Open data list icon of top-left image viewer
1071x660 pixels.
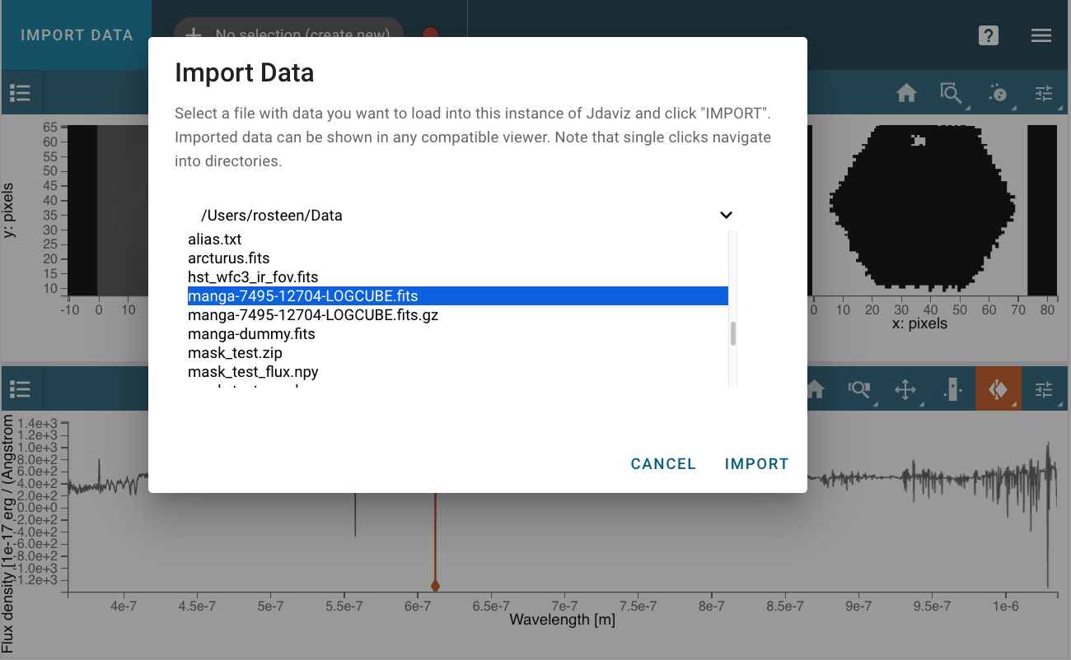tap(20, 93)
